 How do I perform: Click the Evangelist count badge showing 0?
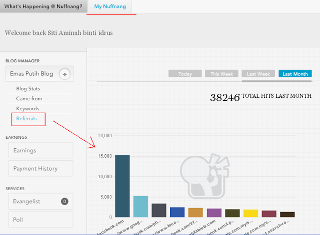coord(64,202)
